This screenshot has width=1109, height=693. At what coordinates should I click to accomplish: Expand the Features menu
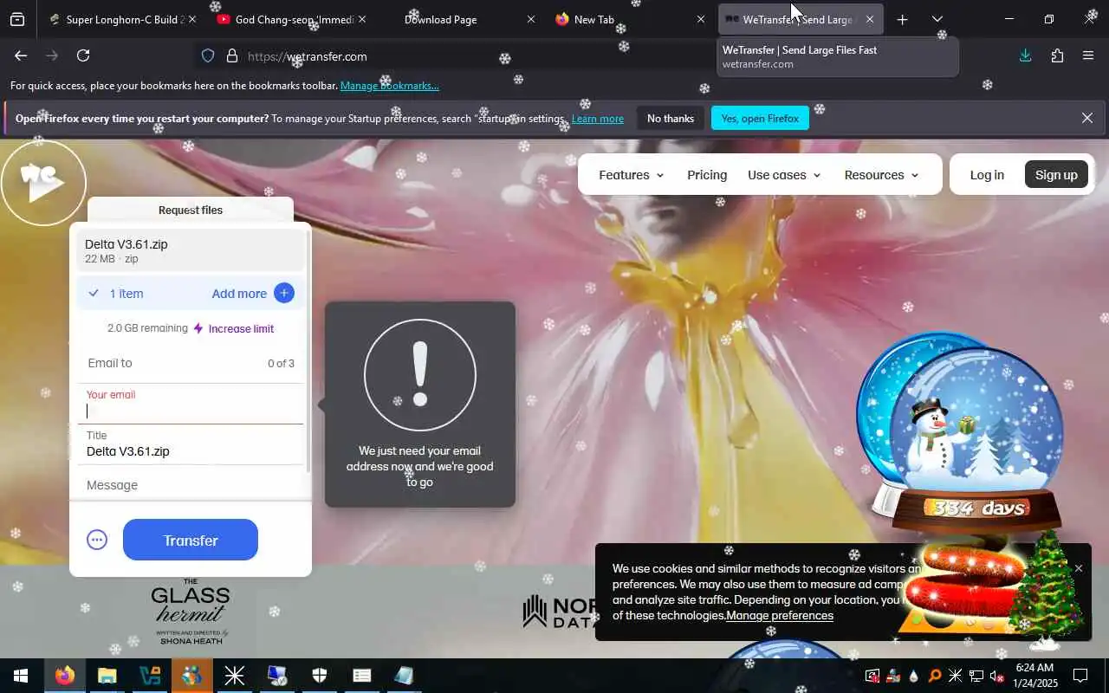coord(632,175)
